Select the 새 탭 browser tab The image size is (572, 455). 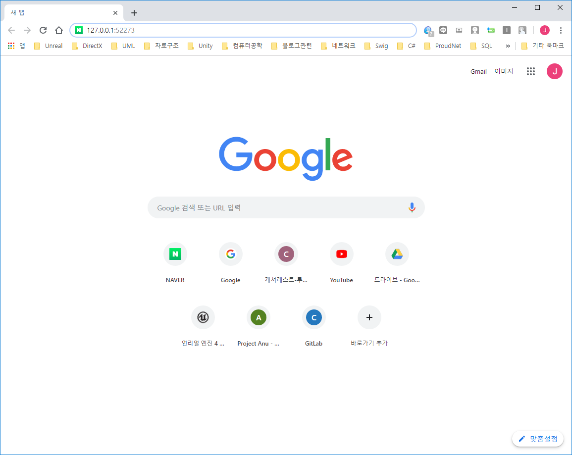point(64,13)
